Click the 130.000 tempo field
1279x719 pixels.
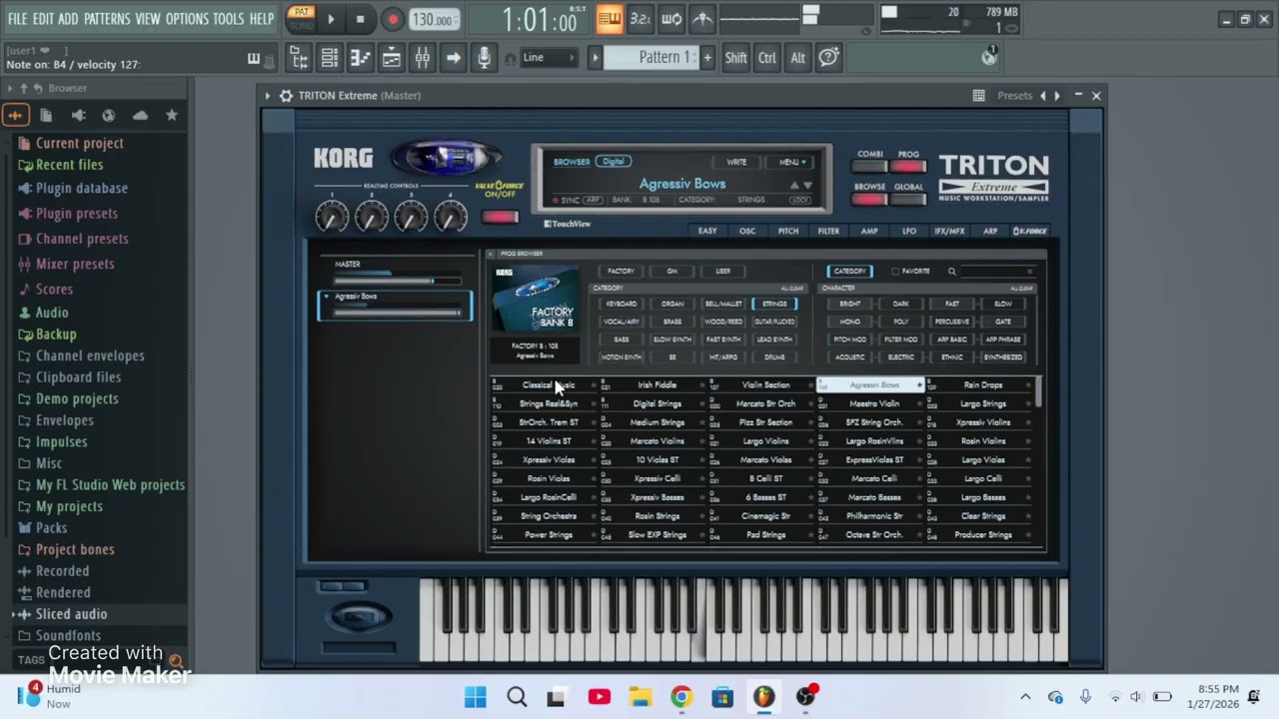click(434, 19)
